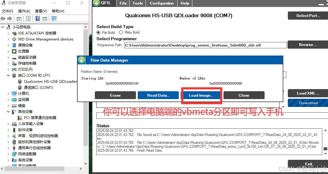This screenshot has height=174, width=328.
Task: Click the 打印队列 printer icon
Action: [14, 69]
